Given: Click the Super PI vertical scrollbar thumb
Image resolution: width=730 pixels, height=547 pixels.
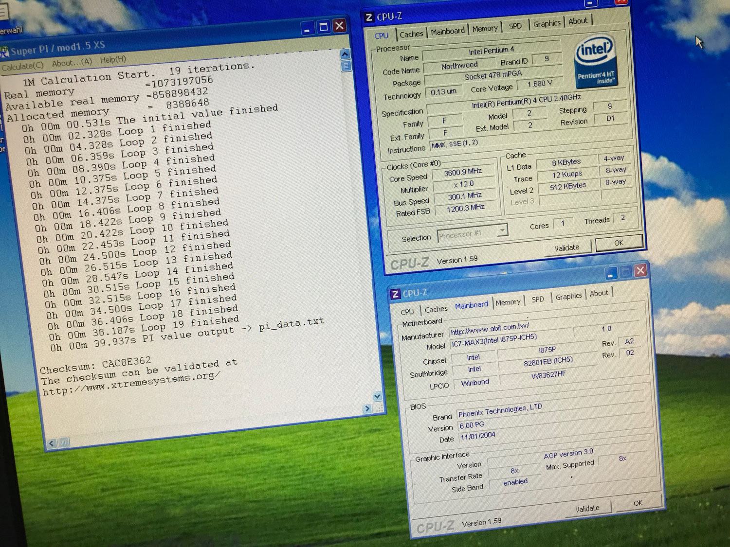Looking at the screenshot, I should (346, 66).
